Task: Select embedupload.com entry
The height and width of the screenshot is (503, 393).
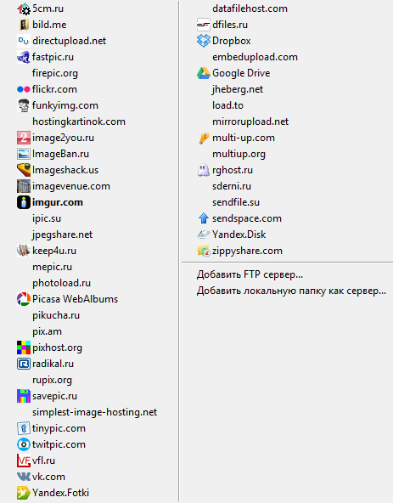Action: 255,57
